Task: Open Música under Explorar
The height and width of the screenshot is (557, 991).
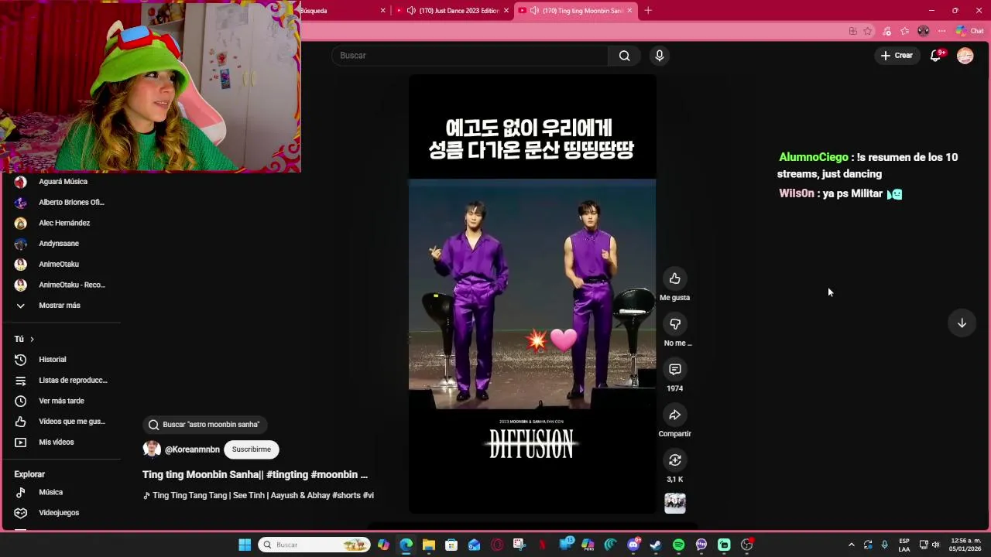Action: (x=50, y=493)
